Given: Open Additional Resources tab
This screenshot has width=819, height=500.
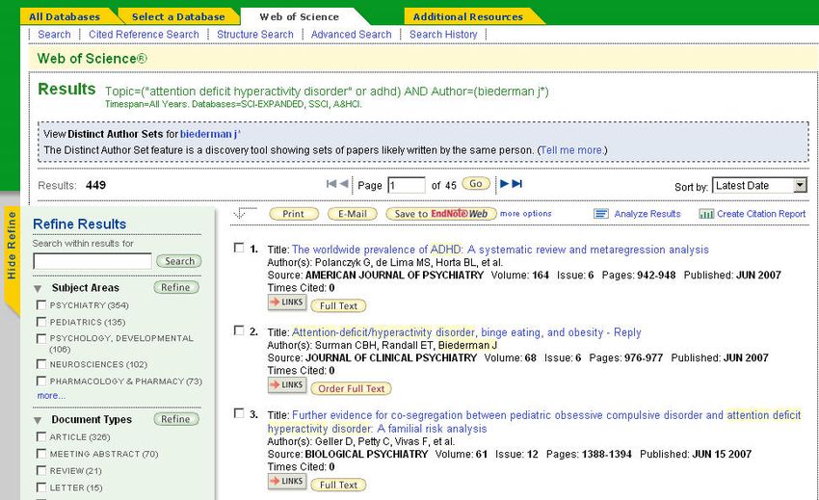Looking at the screenshot, I should (x=468, y=16).
